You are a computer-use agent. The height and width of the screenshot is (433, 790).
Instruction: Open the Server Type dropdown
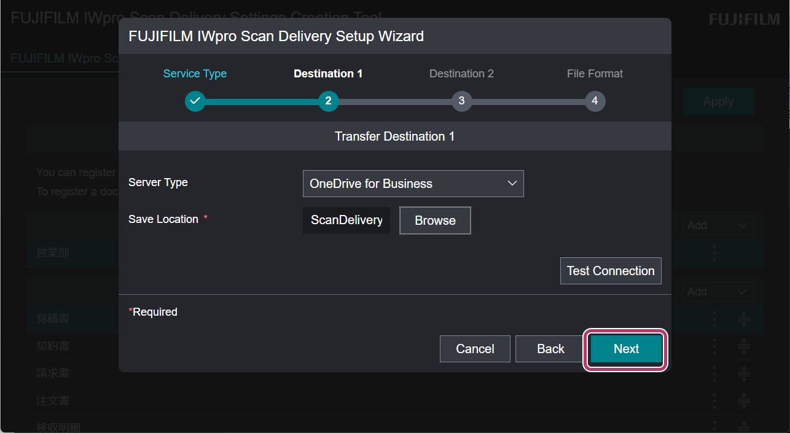(x=413, y=184)
